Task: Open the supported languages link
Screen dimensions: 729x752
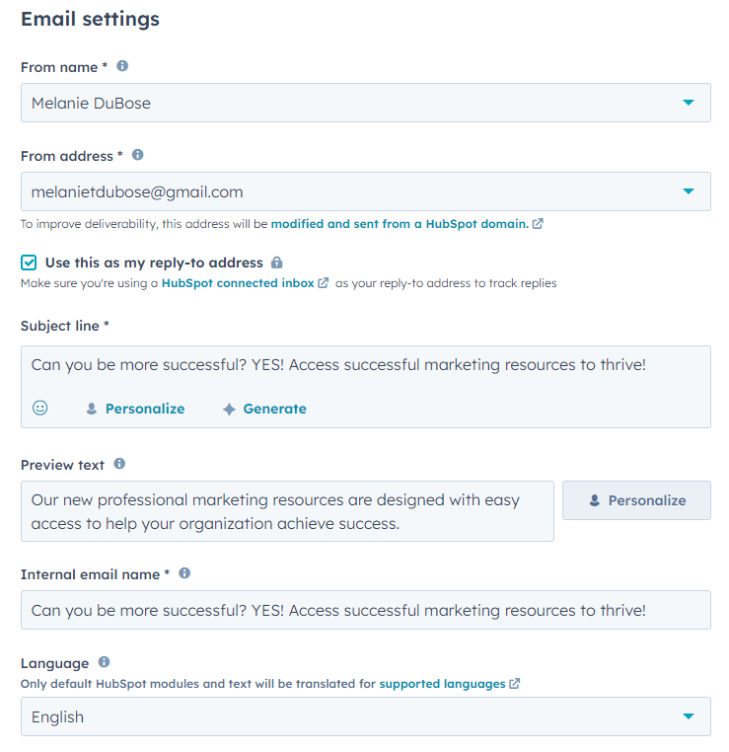Action: [442, 683]
